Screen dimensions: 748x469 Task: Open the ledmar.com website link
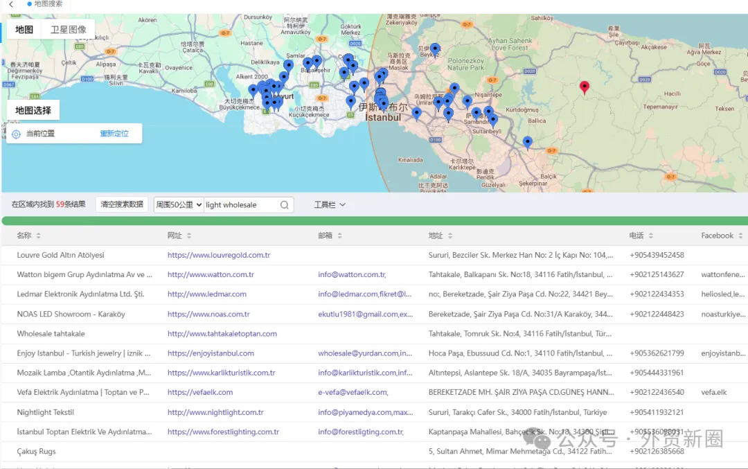206,294
